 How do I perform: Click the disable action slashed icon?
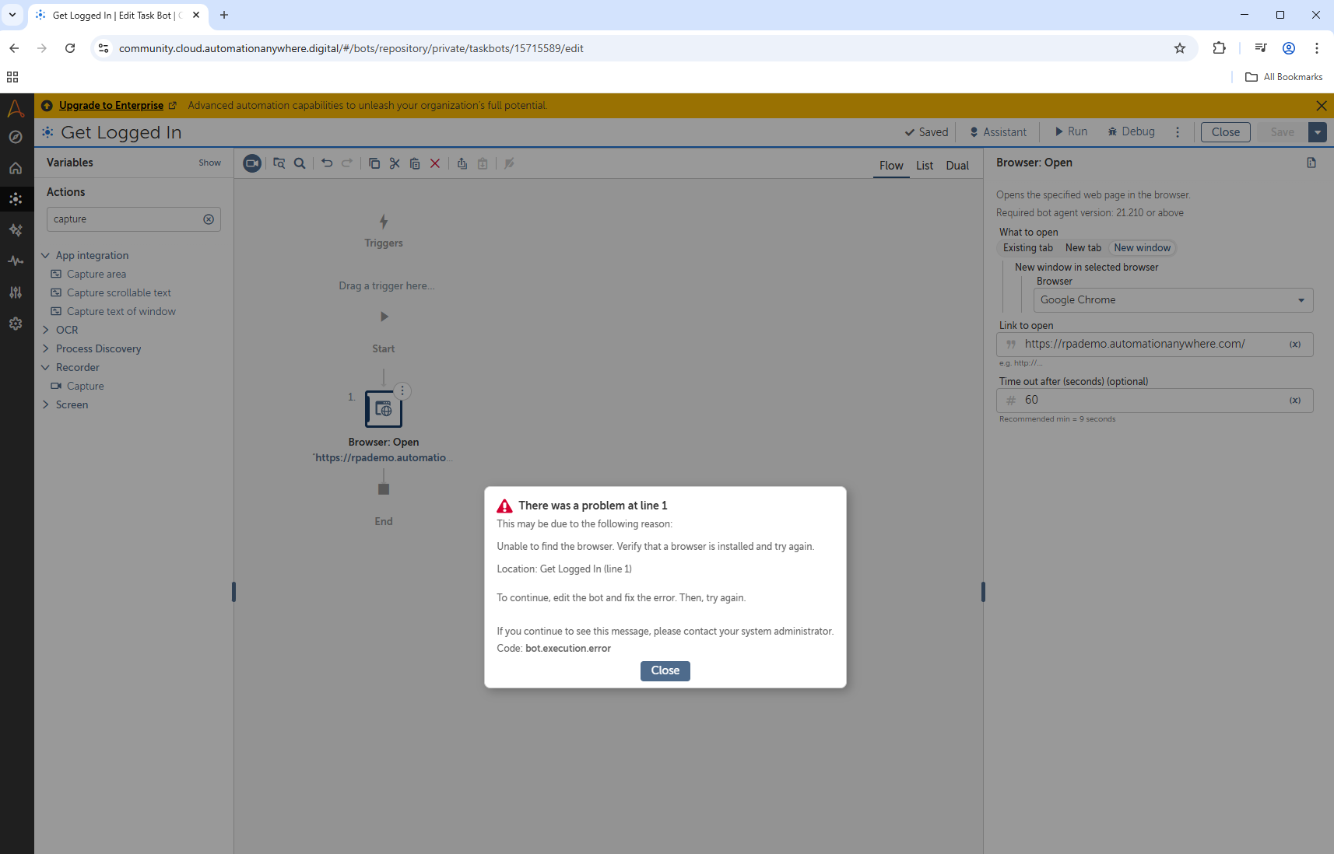[x=510, y=163]
